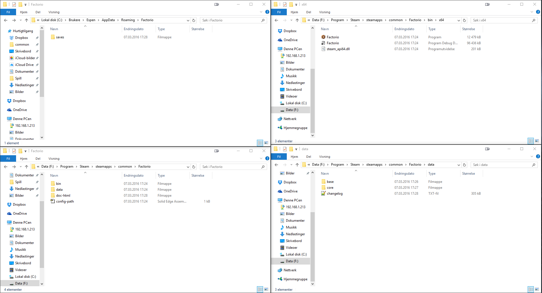Open help in the x64 window
The height and width of the screenshot is (293, 542).
(x=538, y=12)
